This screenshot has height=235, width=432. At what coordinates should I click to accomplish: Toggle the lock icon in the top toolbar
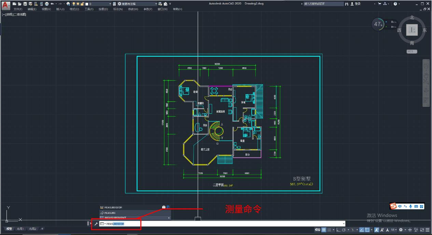pyautogui.click(x=82, y=4)
